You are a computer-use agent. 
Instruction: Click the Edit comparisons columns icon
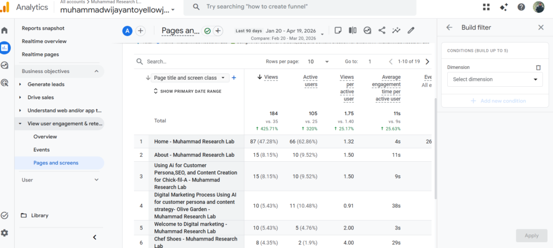coord(352,30)
